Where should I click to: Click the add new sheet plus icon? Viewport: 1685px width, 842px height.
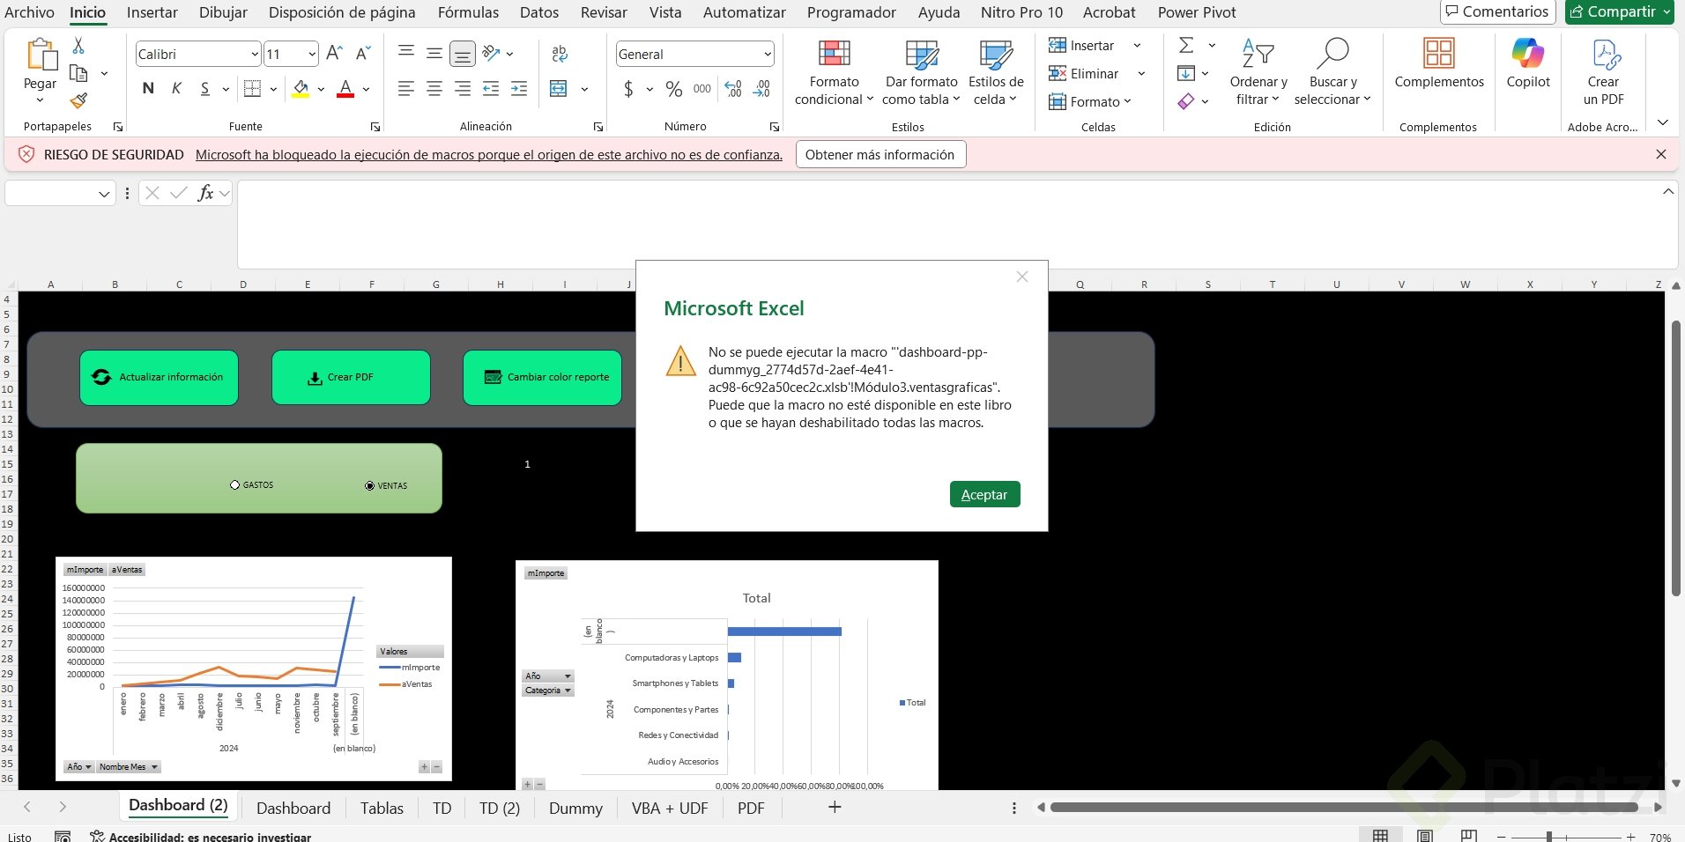[x=835, y=807]
